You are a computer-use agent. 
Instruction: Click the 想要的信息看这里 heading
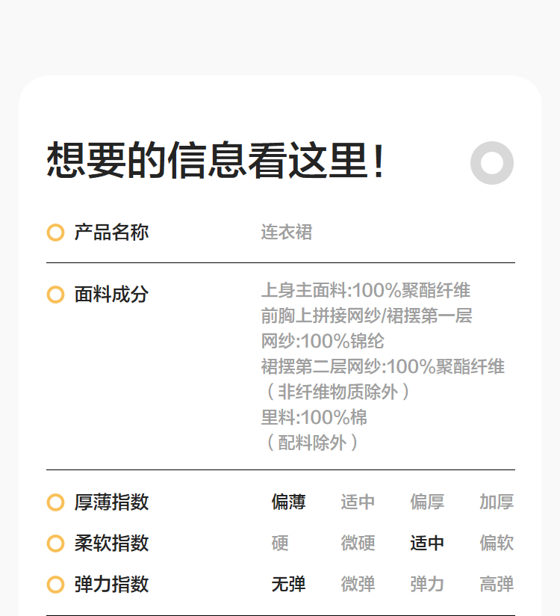216,161
